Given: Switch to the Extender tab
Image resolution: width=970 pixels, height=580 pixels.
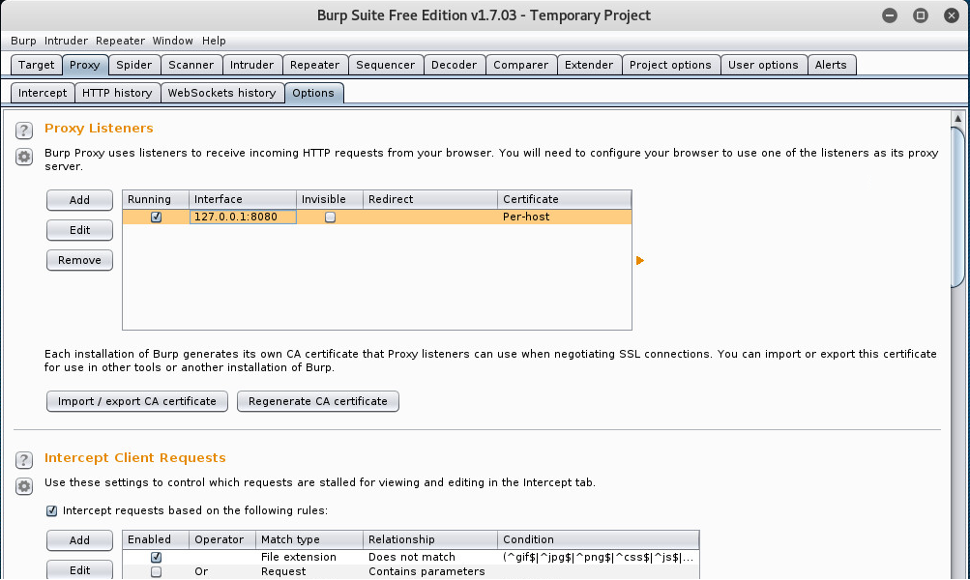Looking at the screenshot, I should 589,65.
